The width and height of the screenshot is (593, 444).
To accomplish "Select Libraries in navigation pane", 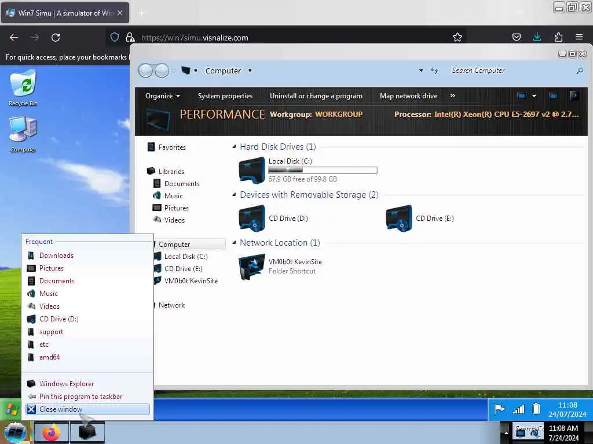I will click(x=171, y=171).
